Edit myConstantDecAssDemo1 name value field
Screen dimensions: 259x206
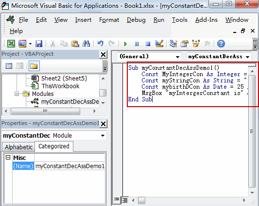[x=69, y=166]
